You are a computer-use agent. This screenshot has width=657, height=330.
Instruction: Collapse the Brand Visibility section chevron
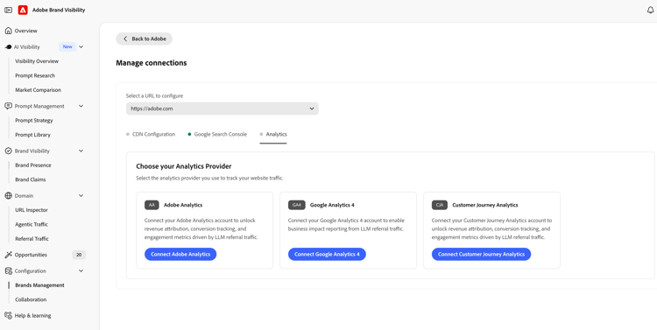81,151
